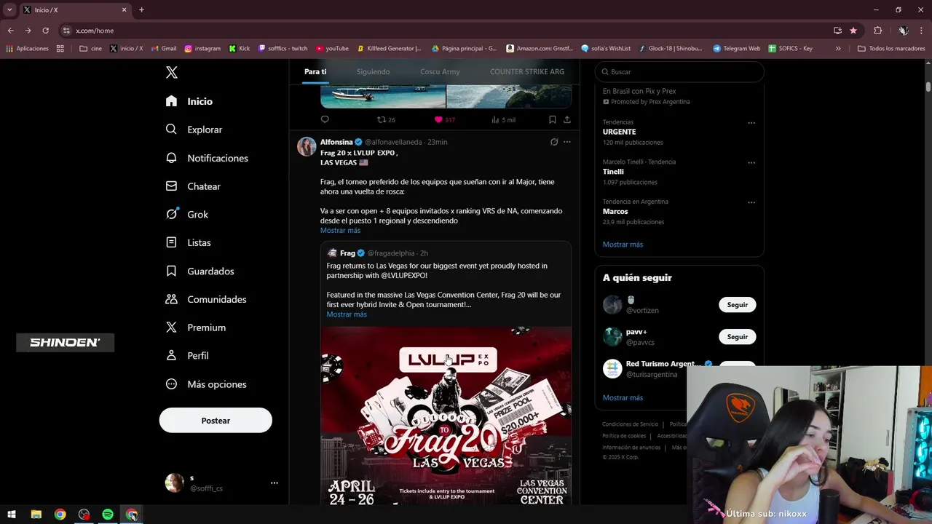932x524 pixels.
Task: Open options for Tinelli trend
Action: pos(751,163)
